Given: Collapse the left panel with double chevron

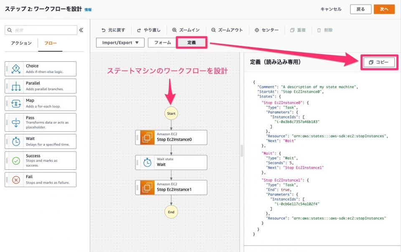Looking at the screenshot, I should pos(81,30).
